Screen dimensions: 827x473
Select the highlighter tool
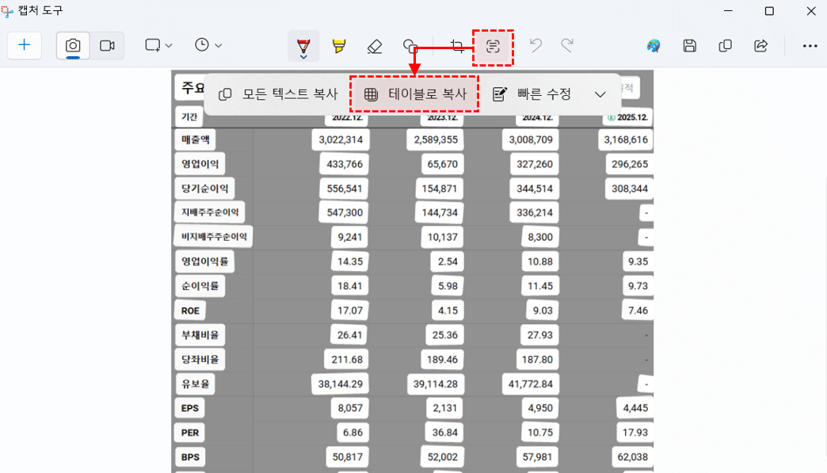tap(338, 45)
